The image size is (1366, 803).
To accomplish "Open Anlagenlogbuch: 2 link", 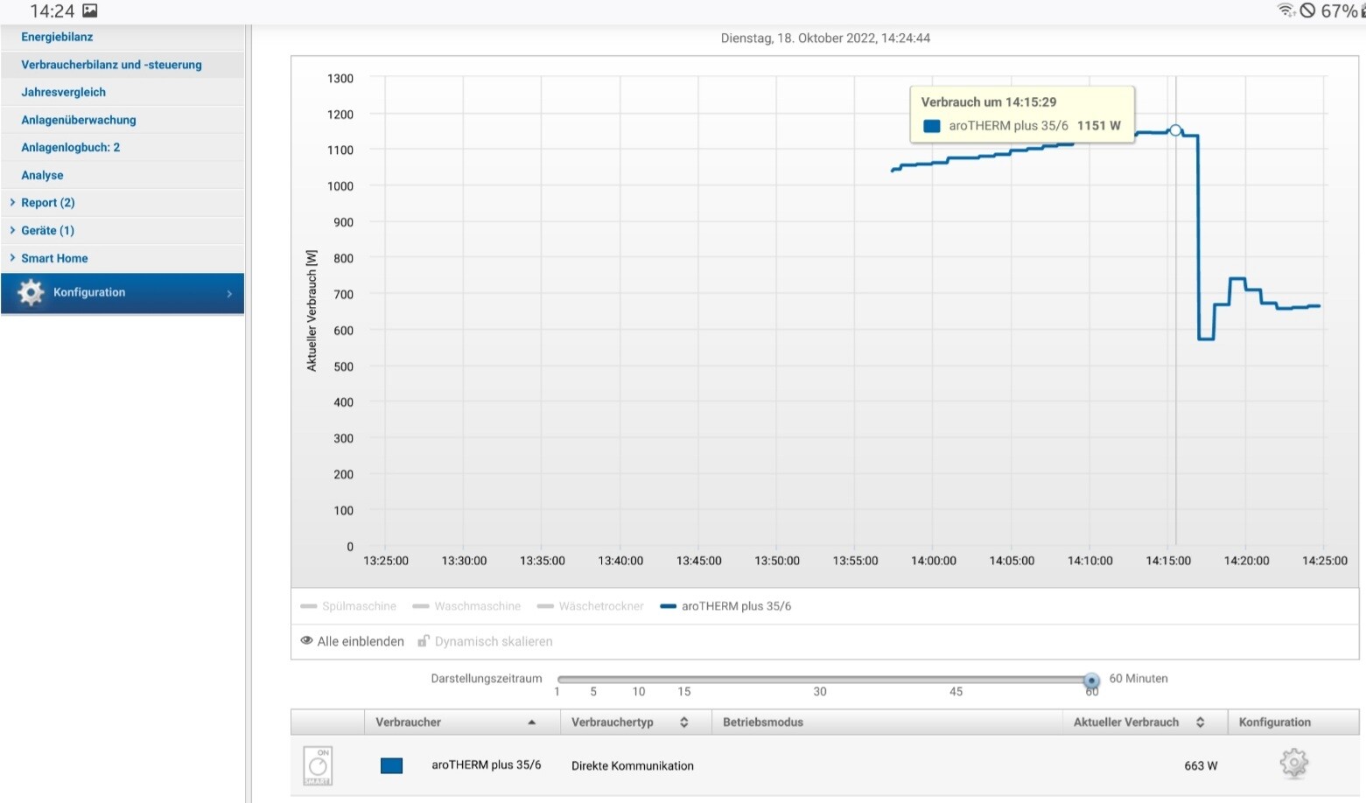I will coord(70,148).
